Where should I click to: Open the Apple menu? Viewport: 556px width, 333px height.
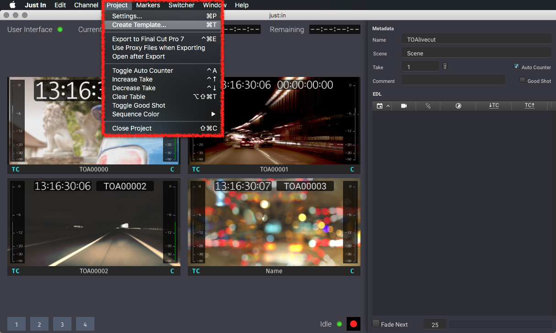tap(12, 5)
